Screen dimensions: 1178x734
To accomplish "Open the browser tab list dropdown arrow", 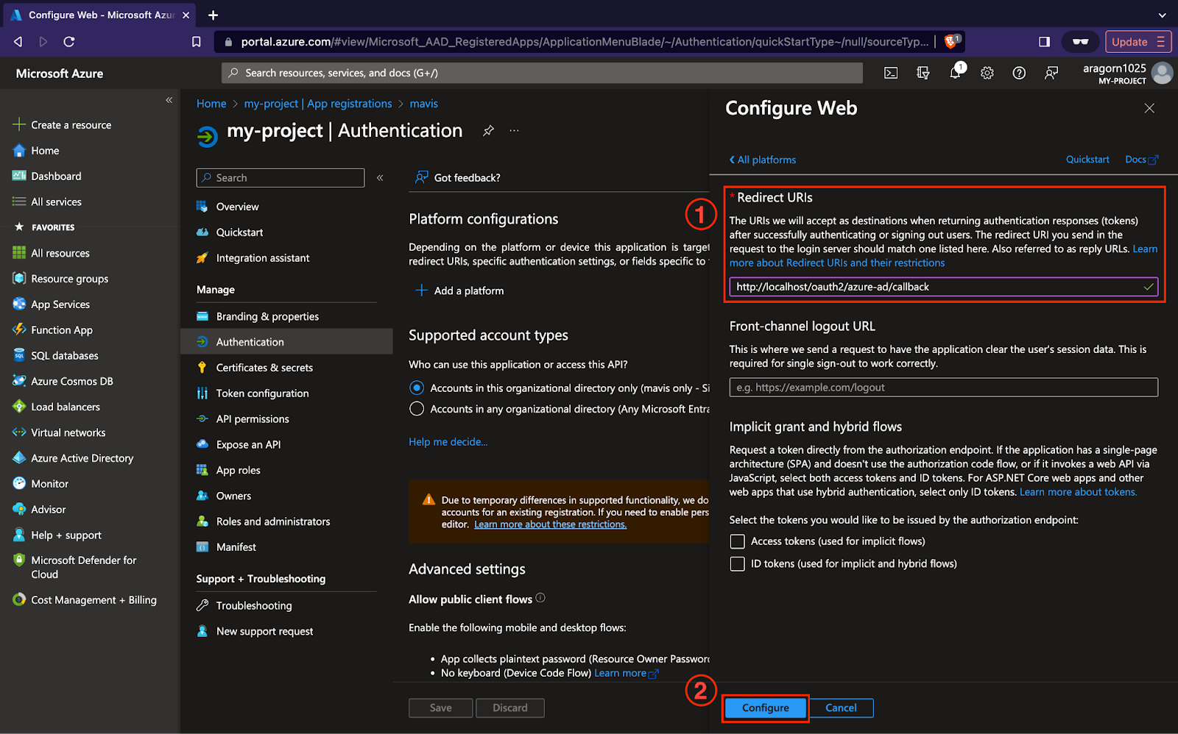I will tap(1162, 15).
